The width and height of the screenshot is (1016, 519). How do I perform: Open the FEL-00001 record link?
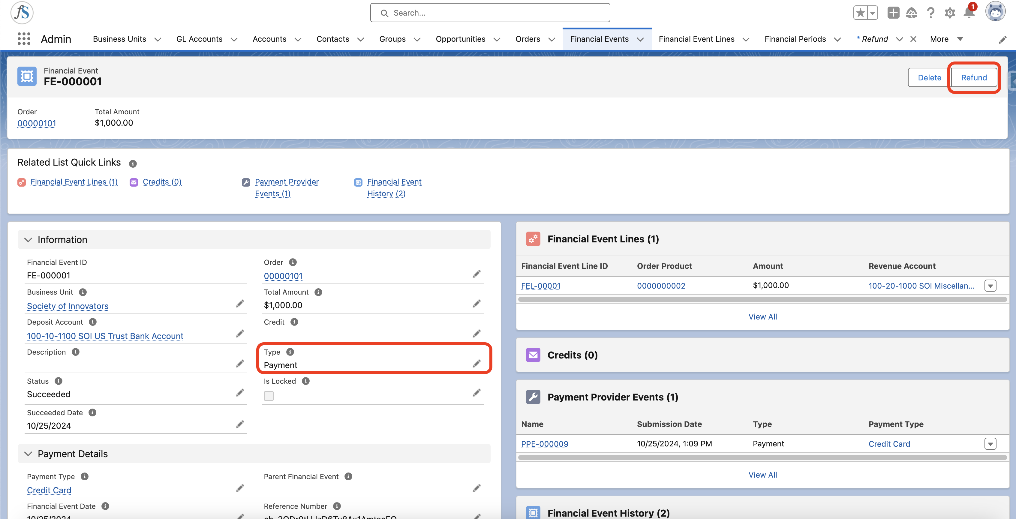pyautogui.click(x=541, y=286)
